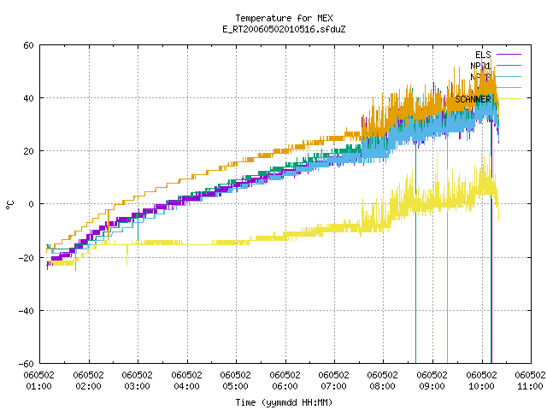Click the x-axis label "Time (yymmdd HH:MM)"
Image resolution: width=547 pixels, height=410 pixels.
[284, 402]
